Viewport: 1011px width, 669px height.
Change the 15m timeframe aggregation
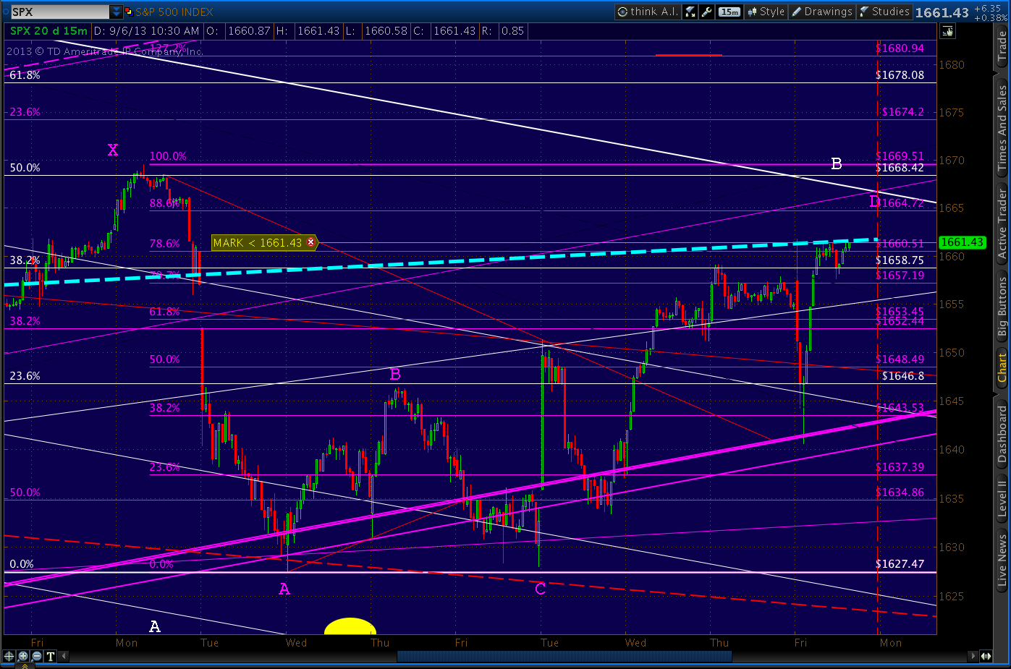(729, 12)
